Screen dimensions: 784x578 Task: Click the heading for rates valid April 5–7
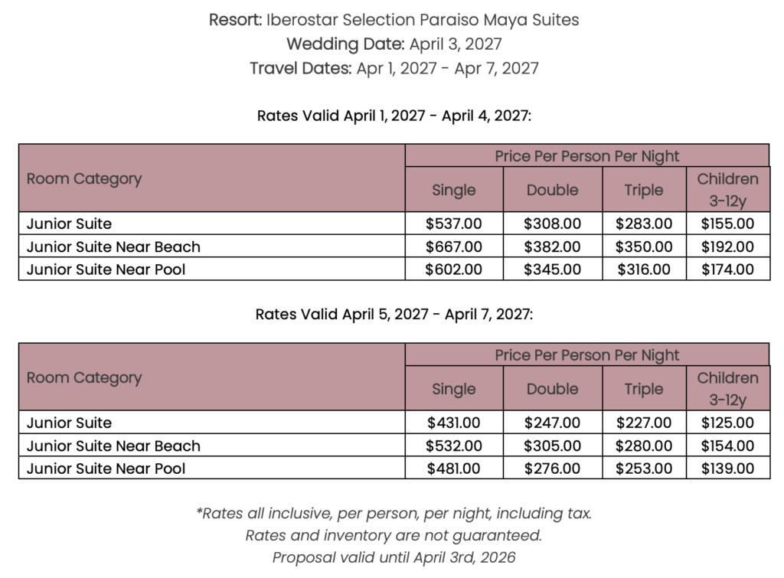point(394,315)
